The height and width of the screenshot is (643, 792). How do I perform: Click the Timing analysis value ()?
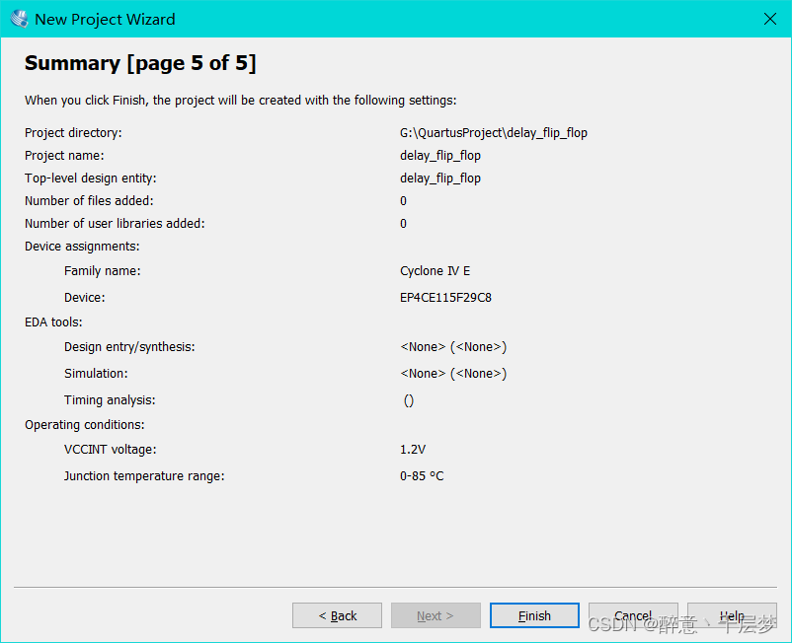coord(409,400)
